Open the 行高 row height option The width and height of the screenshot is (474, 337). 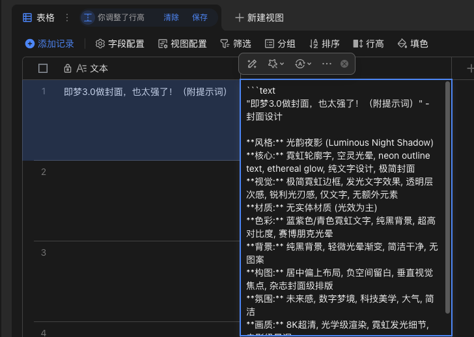coord(369,44)
